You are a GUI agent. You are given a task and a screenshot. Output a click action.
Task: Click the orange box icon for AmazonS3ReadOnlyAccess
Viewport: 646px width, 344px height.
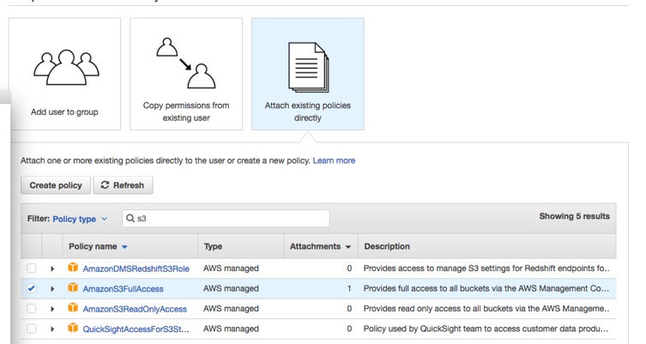coord(73,307)
